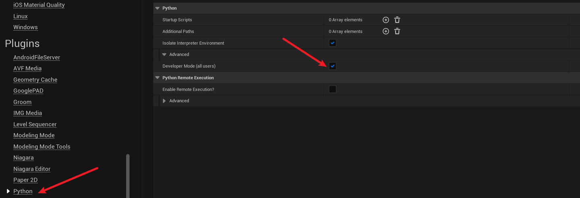Open Niagara Editor plugin settings
This screenshot has width=580, height=198.
pos(32,169)
